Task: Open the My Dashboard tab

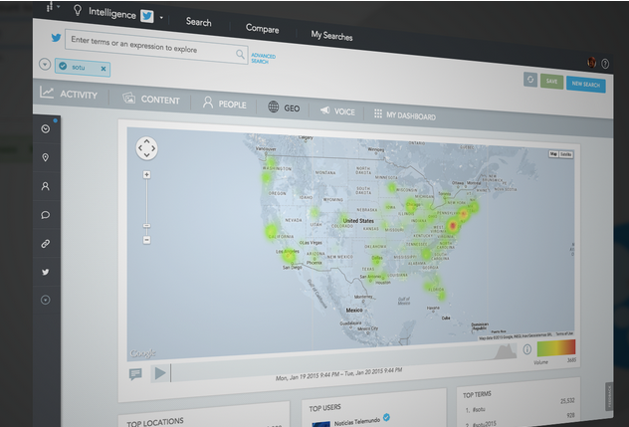Action: tap(404, 115)
